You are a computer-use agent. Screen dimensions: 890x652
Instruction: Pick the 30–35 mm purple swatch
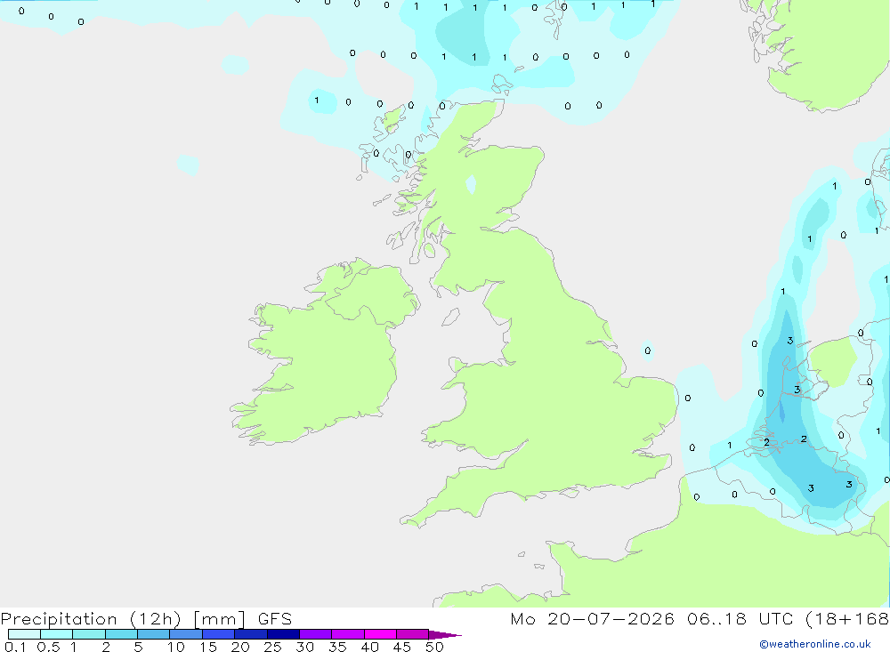pyautogui.click(x=316, y=634)
